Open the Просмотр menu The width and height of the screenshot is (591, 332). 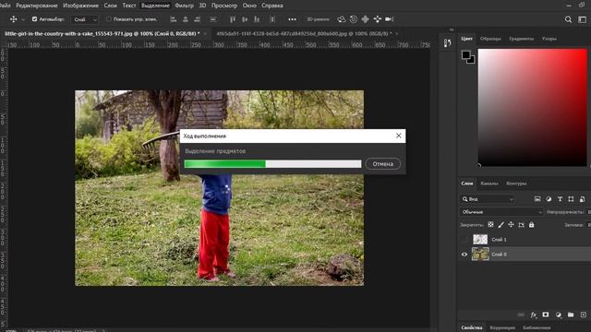coord(224,6)
